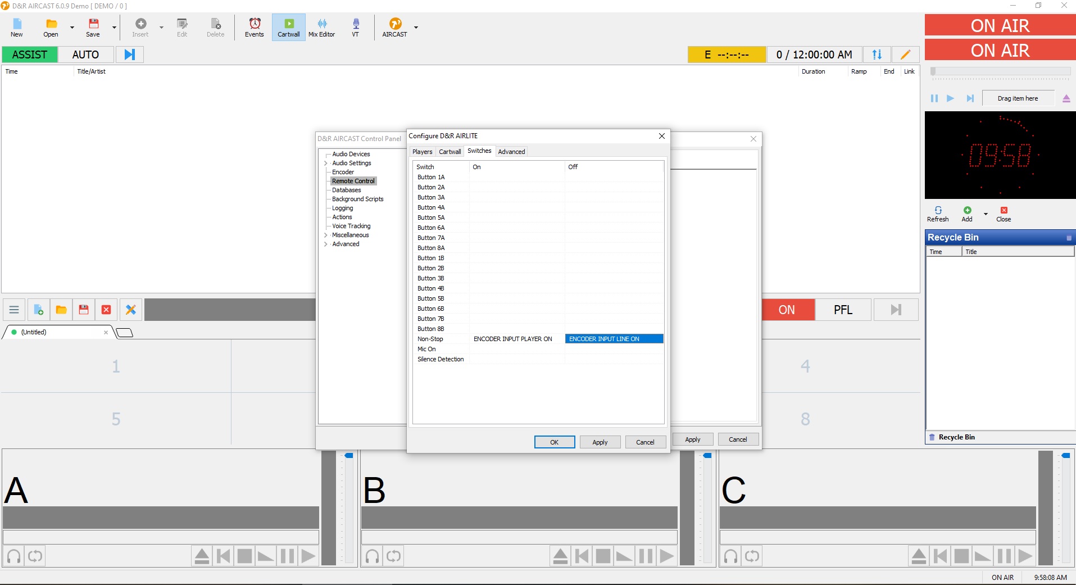The width and height of the screenshot is (1076, 585).
Task: Expand the Audio Settings tree node
Action: coord(326,163)
